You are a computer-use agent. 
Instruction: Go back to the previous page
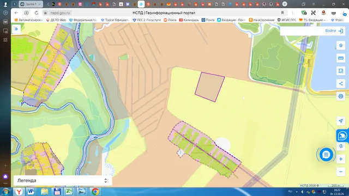[x=16, y=13]
